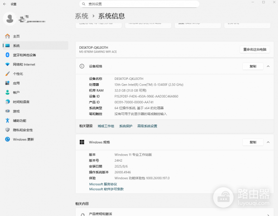Open the 主页 settings page
Image resolution: width=278 pixels, height=216 pixels.
coord(36,36)
